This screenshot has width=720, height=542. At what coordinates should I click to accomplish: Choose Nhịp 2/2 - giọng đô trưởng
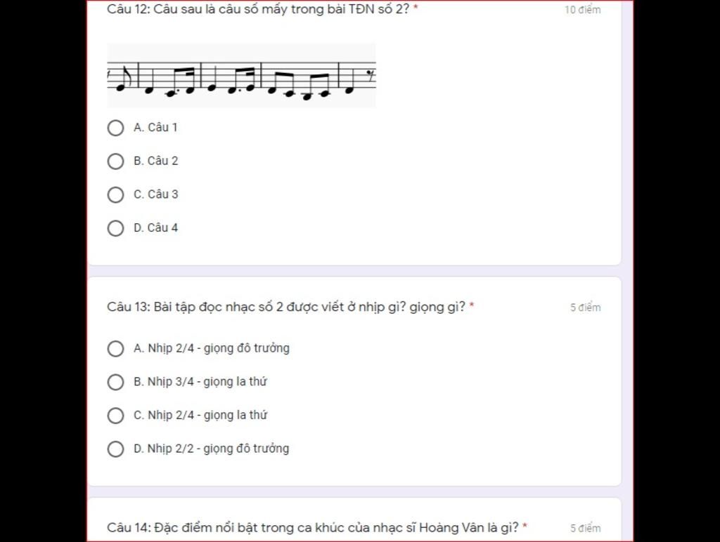pyautogui.click(x=115, y=449)
